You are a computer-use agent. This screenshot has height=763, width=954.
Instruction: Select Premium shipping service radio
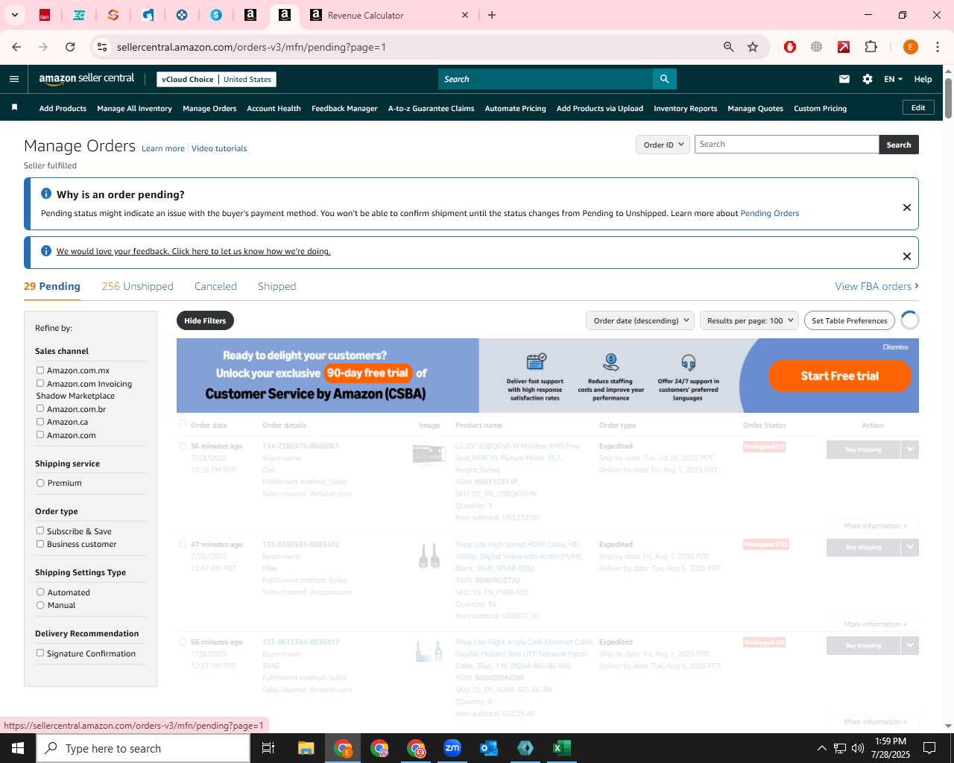tap(40, 483)
